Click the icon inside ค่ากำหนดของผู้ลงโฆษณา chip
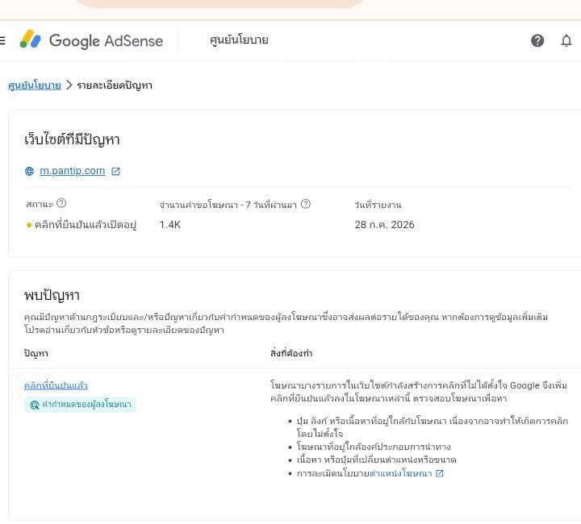 coord(35,405)
